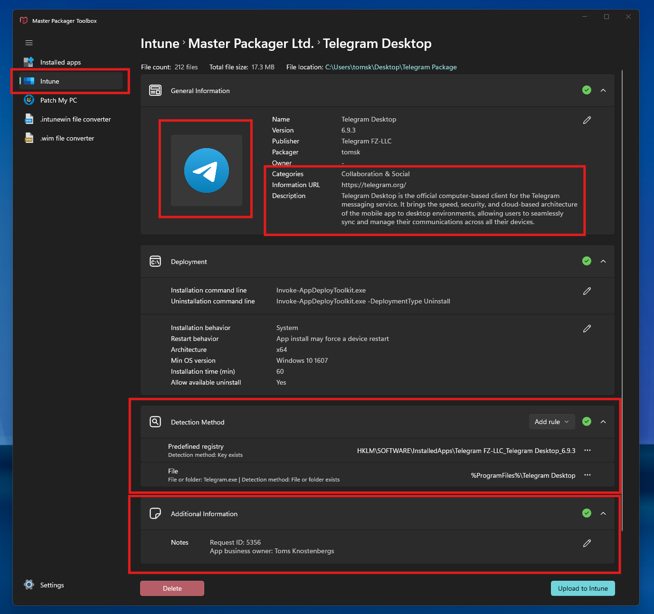This screenshot has width=654, height=614.
Task: Click the Predefined registry rule label
Action: point(196,446)
